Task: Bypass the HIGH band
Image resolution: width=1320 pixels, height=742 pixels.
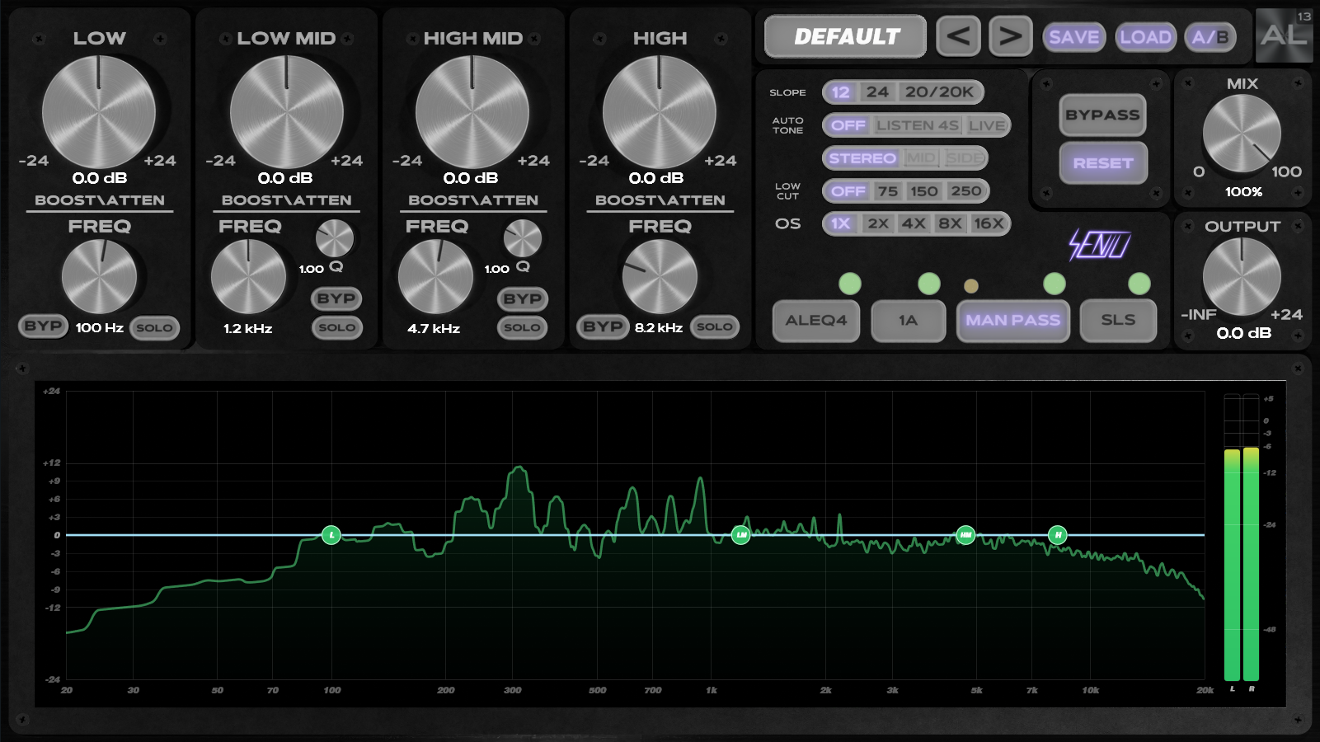Action: pos(603,326)
